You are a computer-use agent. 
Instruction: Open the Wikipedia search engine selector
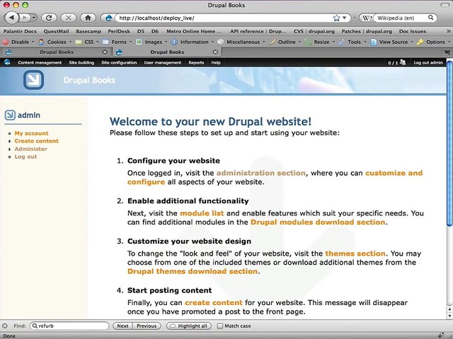coord(367,18)
